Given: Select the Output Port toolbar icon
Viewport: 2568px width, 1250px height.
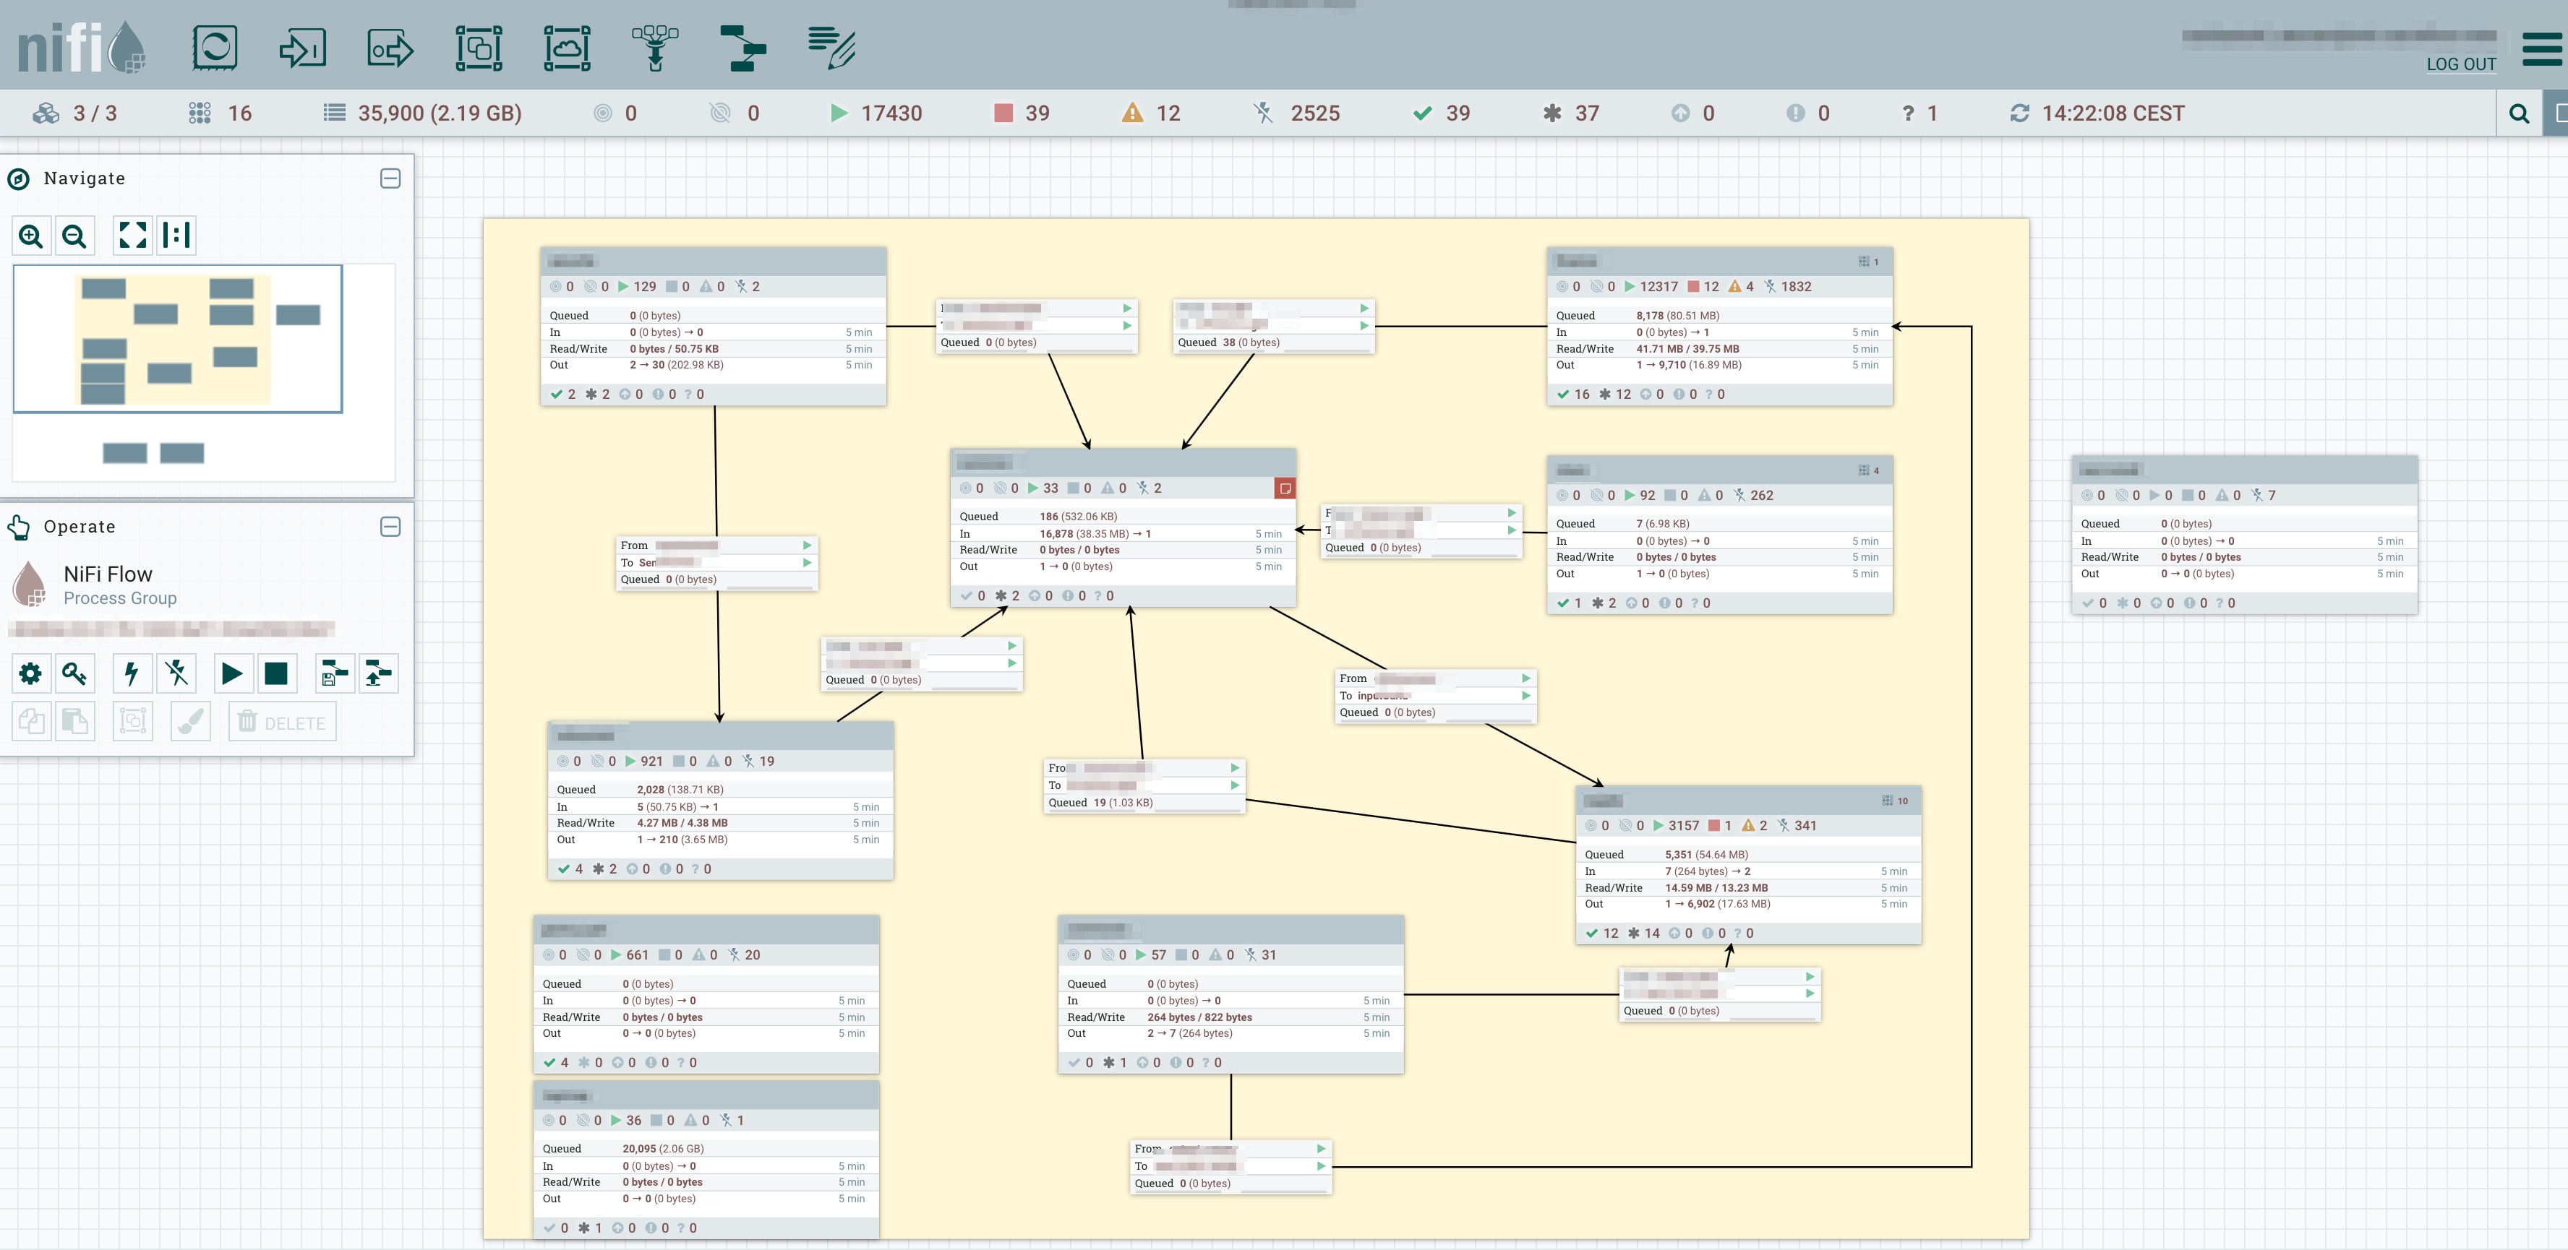Looking at the screenshot, I should tap(390, 47).
